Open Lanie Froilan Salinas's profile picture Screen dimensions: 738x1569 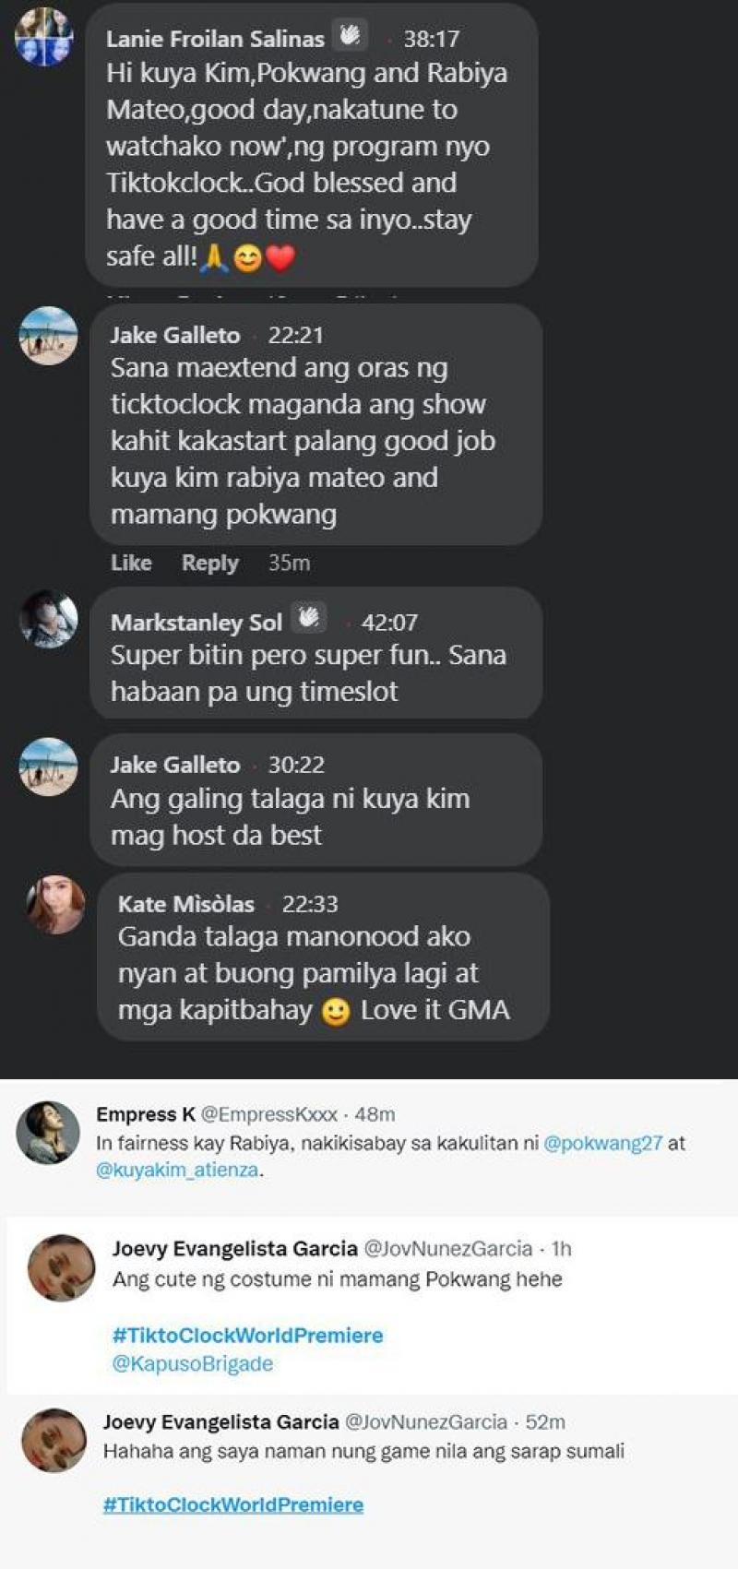click(43, 37)
